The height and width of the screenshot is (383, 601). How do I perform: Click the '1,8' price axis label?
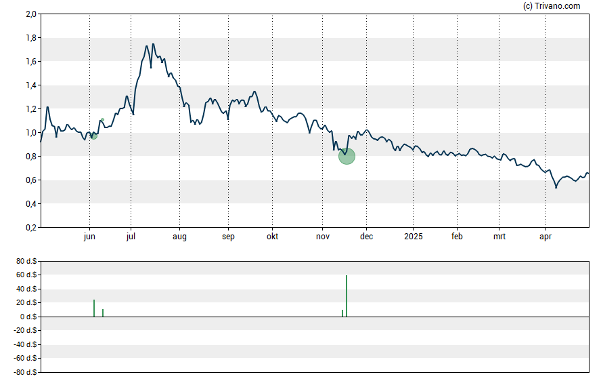(x=31, y=37)
